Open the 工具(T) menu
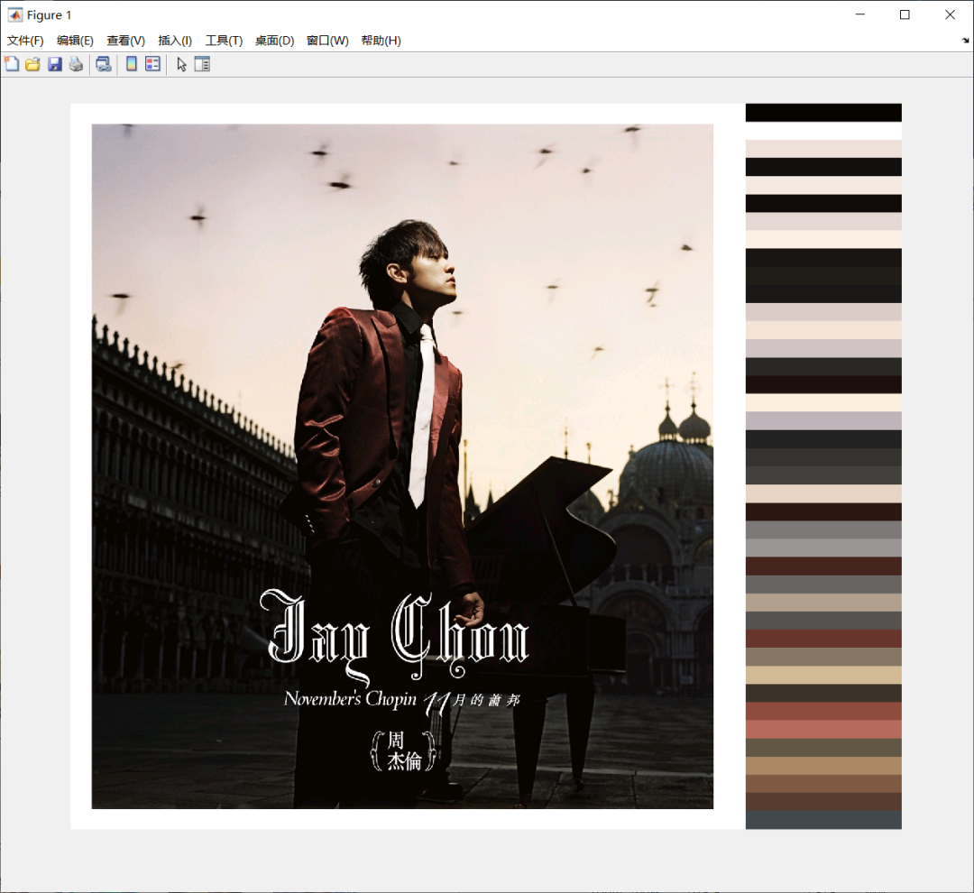The width and height of the screenshot is (974, 893). [225, 41]
